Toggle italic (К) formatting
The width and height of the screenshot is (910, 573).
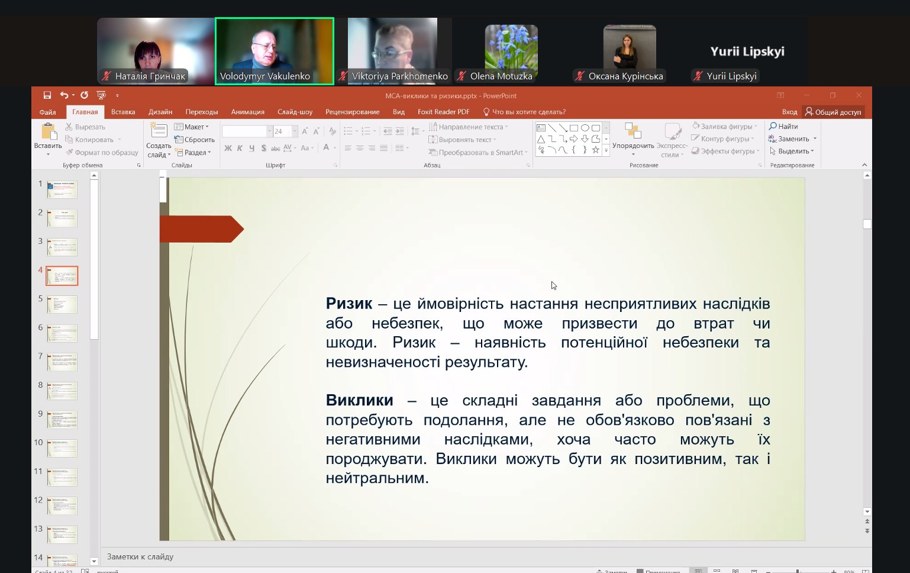(240, 148)
